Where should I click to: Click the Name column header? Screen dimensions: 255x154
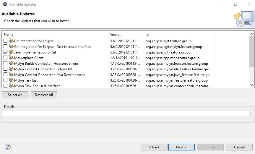(x=55, y=35)
